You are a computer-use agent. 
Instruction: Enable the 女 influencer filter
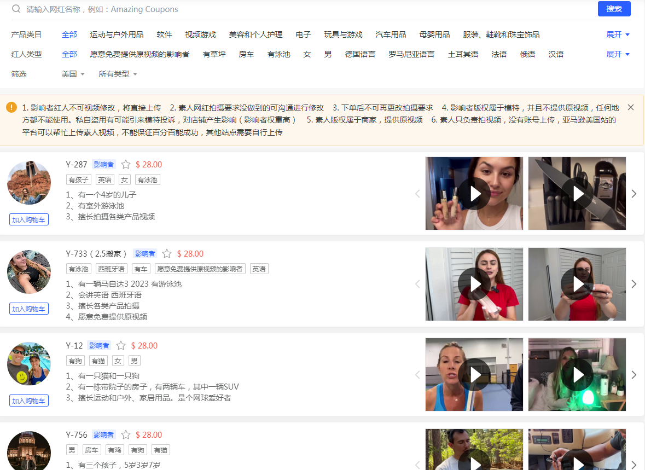click(x=306, y=54)
